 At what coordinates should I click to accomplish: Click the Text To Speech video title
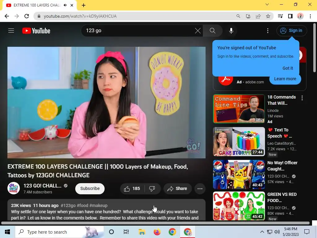280,133
